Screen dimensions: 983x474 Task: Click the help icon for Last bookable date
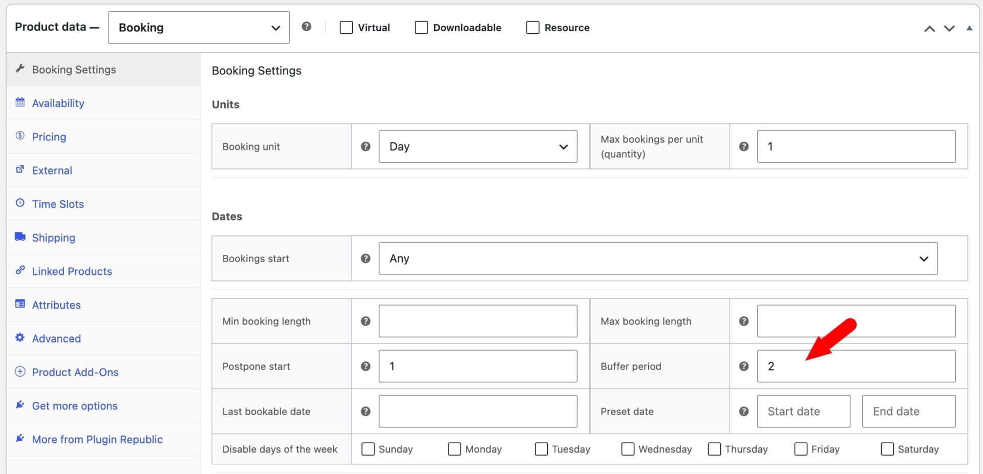pos(366,411)
